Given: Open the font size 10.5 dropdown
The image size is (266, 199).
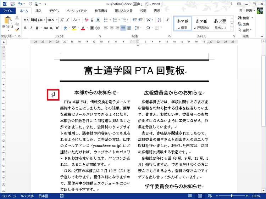Looking at the screenshot, I should [57, 20].
